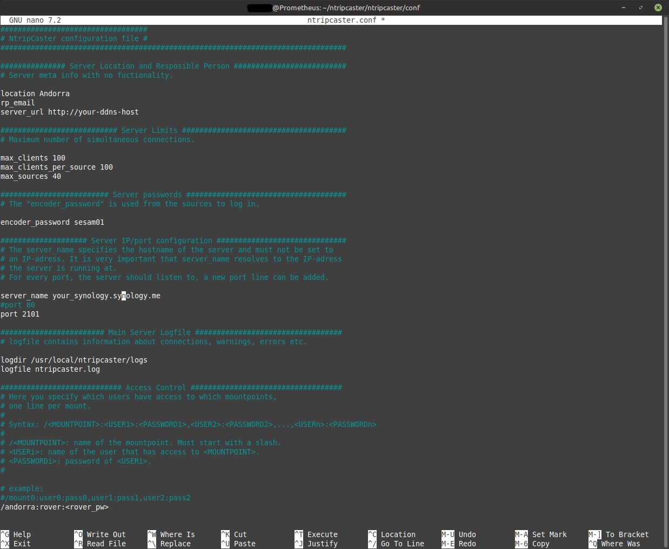Viewport: 669px width, 549px height.
Task: Click the ^C Location shortcut
Action: click(392, 534)
